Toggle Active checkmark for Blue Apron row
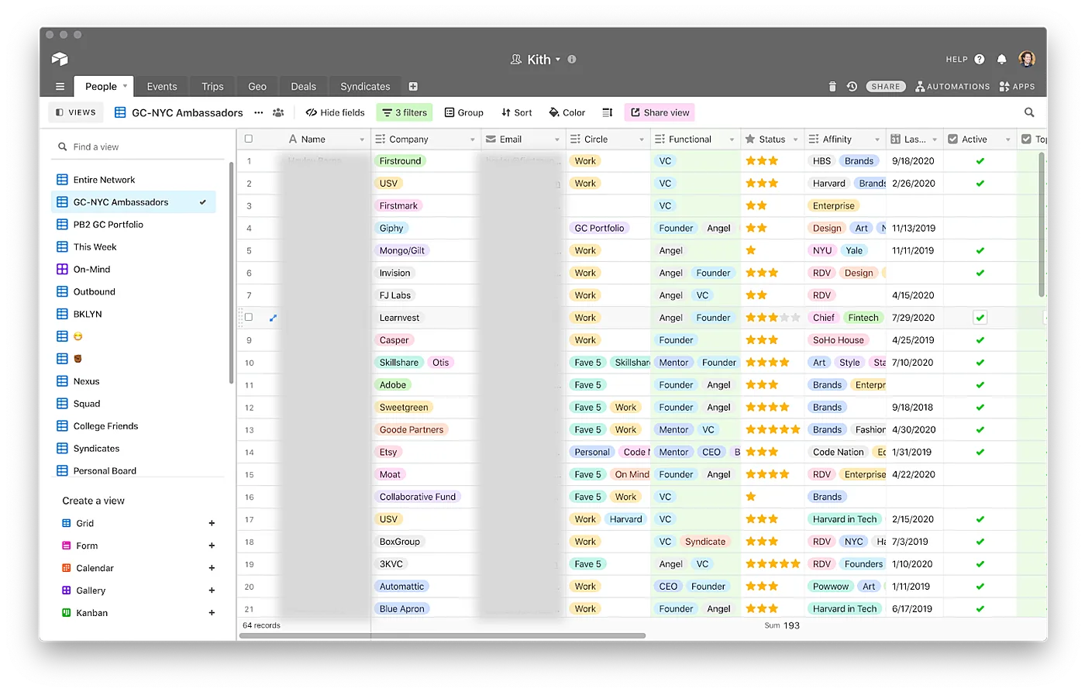Screen dimensions: 1085x692 coord(980,609)
